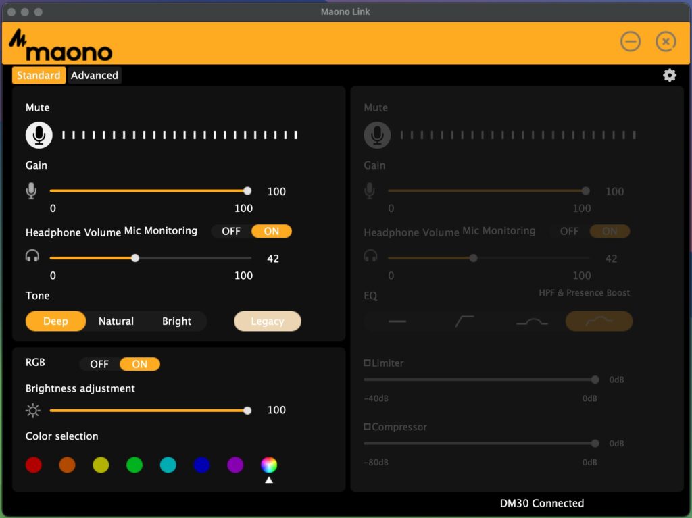Click the small microphone icon next to Gain slider

pyautogui.click(x=31, y=191)
